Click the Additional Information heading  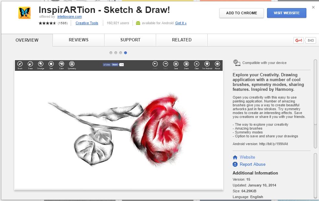(x=255, y=173)
